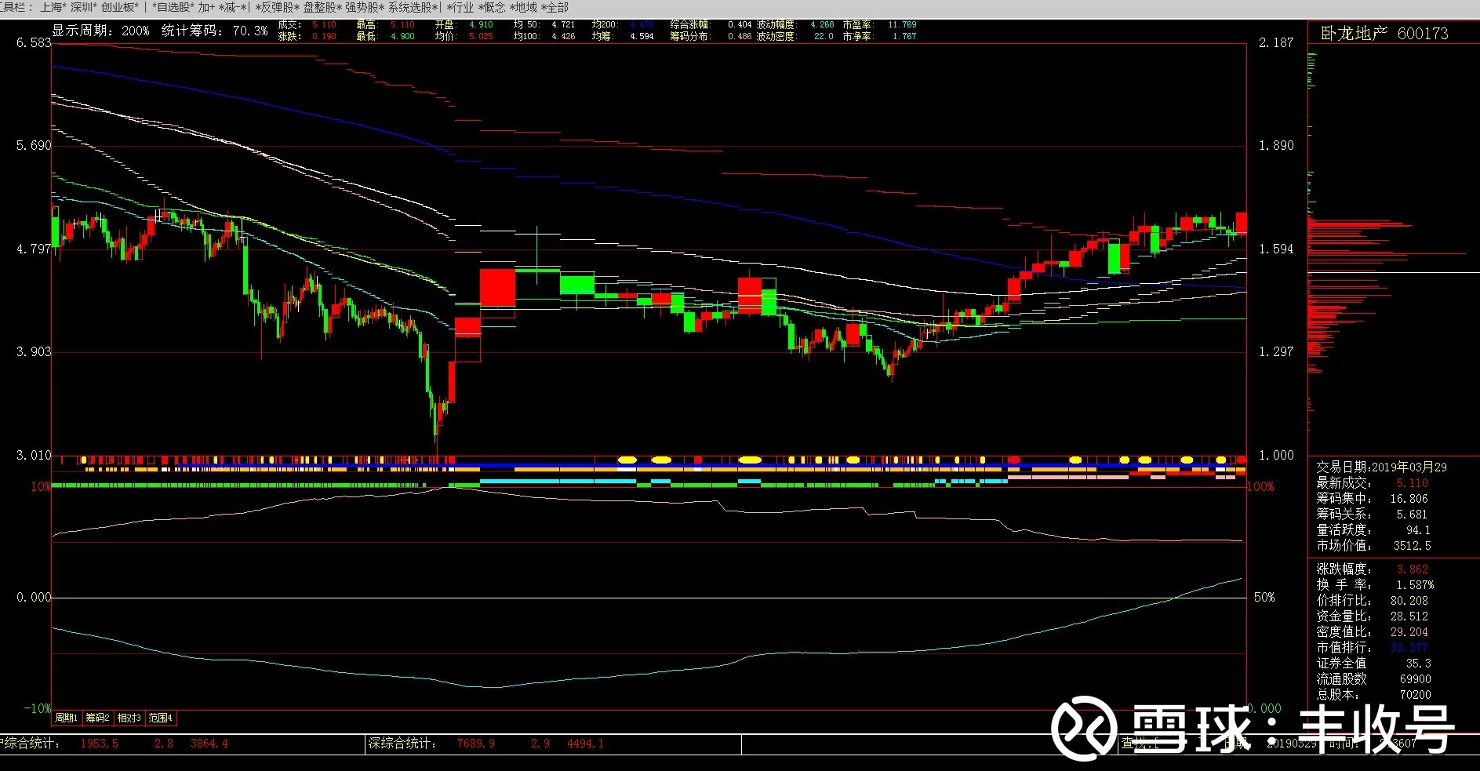Click the 总股本 70200 row

1373,694
